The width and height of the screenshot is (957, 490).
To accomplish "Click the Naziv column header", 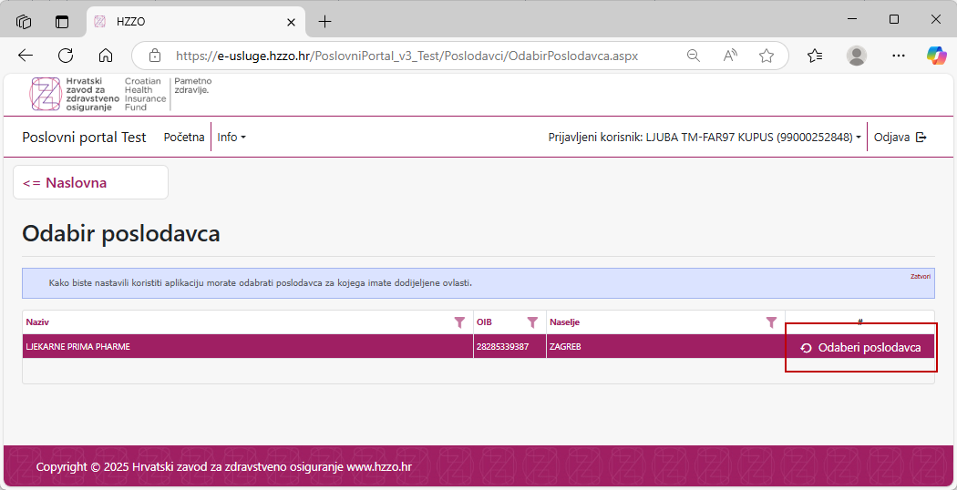I will point(37,322).
